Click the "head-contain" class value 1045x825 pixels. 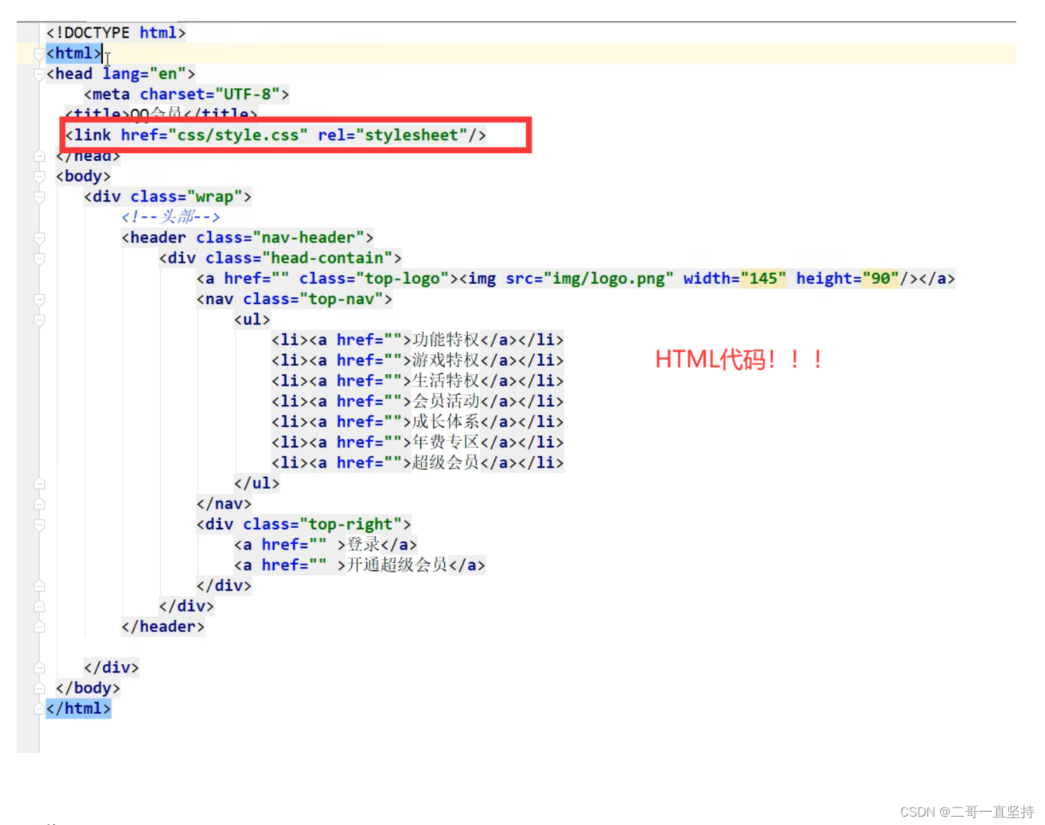(x=327, y=258)
